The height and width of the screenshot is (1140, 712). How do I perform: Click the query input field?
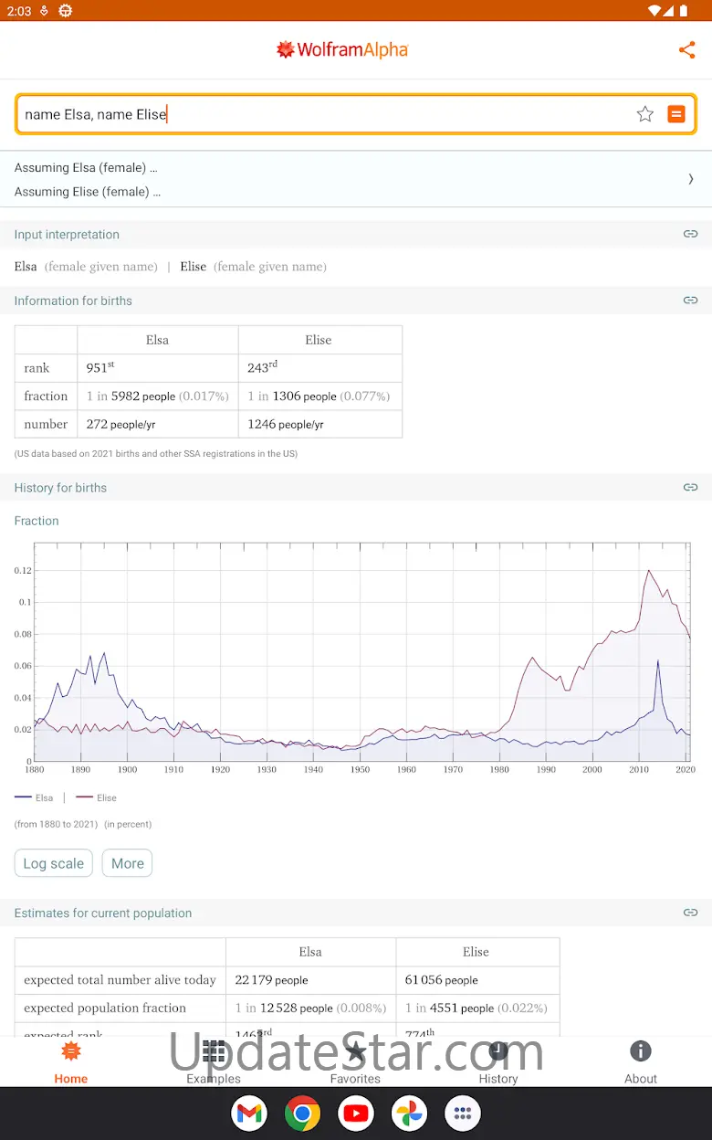(319, 114)
